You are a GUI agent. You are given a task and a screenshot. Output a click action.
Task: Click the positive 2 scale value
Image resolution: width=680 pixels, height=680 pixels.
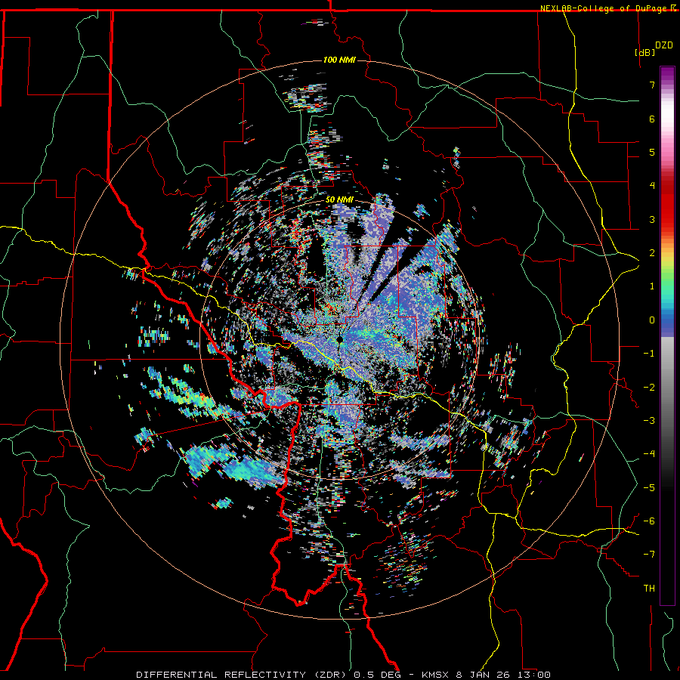(652, 253)
